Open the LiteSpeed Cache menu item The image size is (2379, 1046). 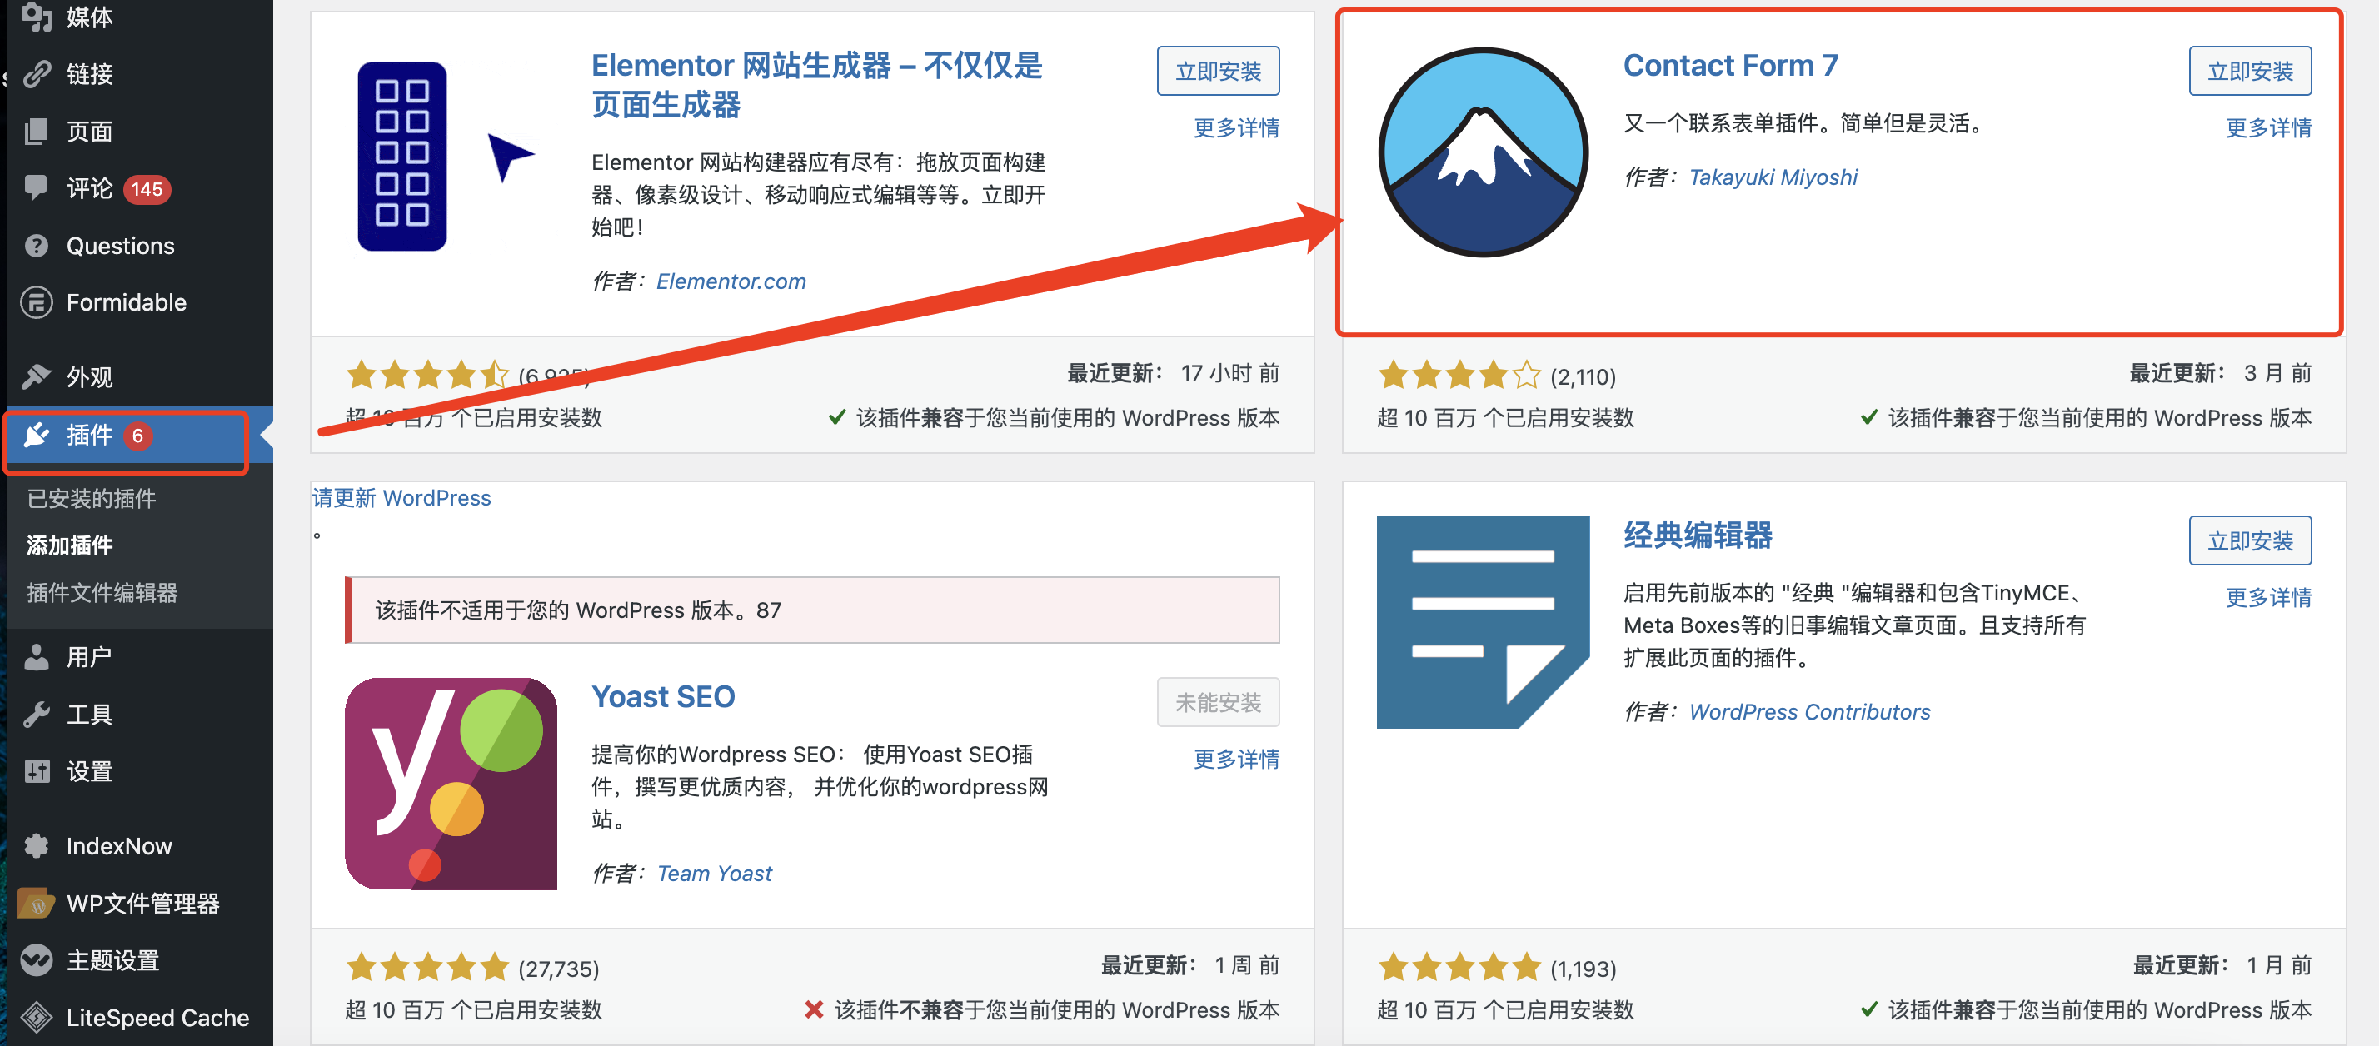click(158, 1018)
